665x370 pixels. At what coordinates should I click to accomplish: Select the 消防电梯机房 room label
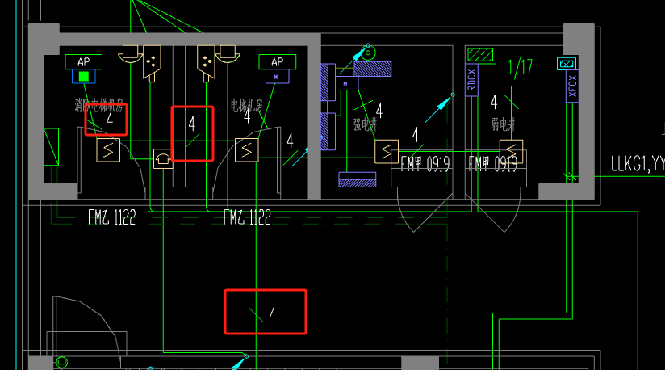(x=98, y=105)
